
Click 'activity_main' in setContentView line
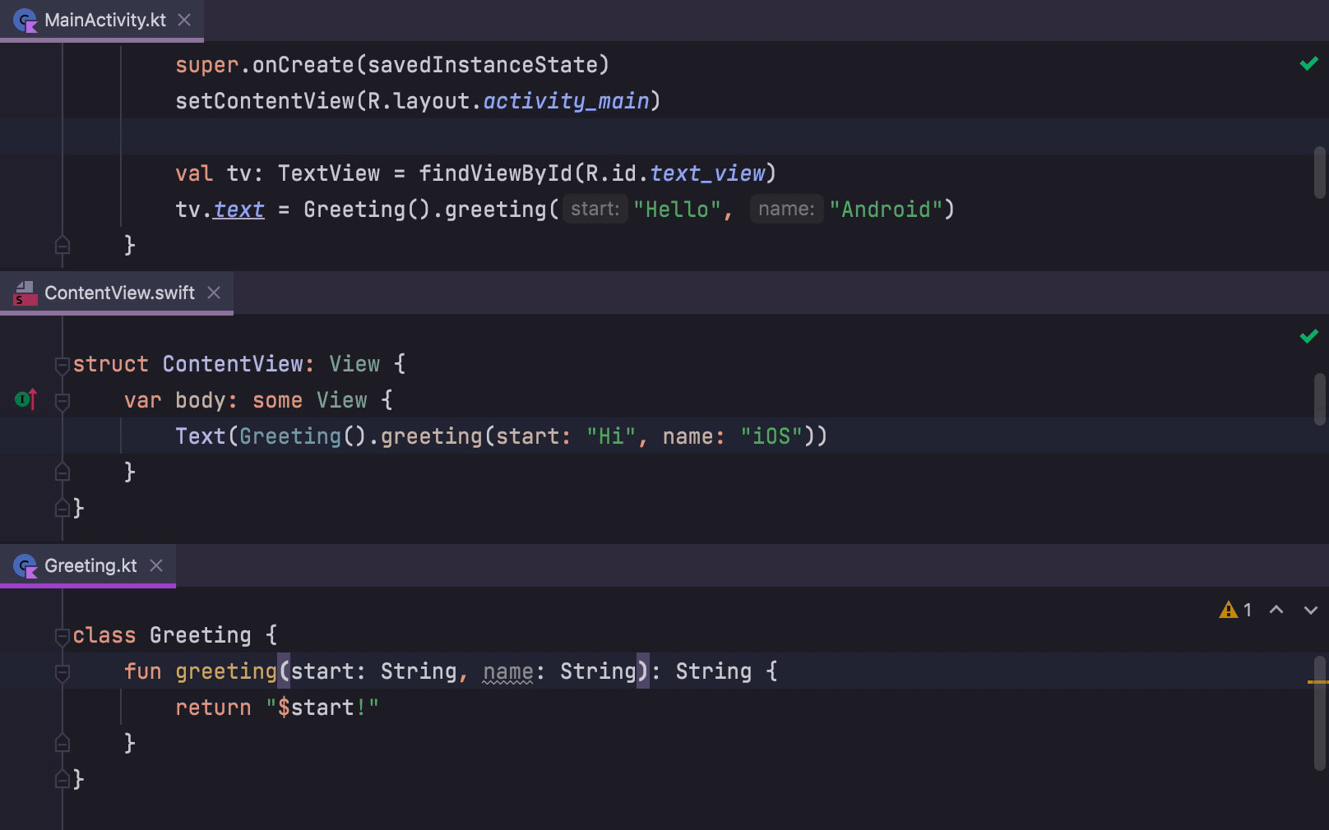pyautogui.click(x=566, y=101)
